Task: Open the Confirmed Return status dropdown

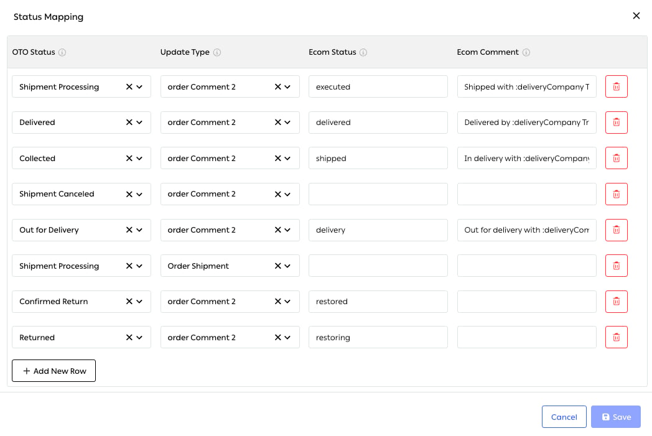Action: click(139, 301)
